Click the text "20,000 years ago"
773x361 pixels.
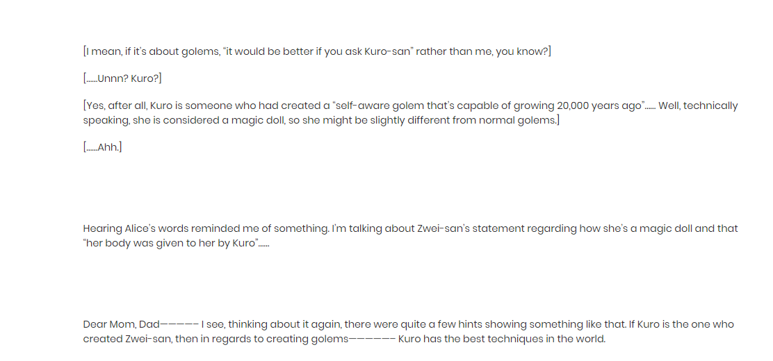click(600, 106)
